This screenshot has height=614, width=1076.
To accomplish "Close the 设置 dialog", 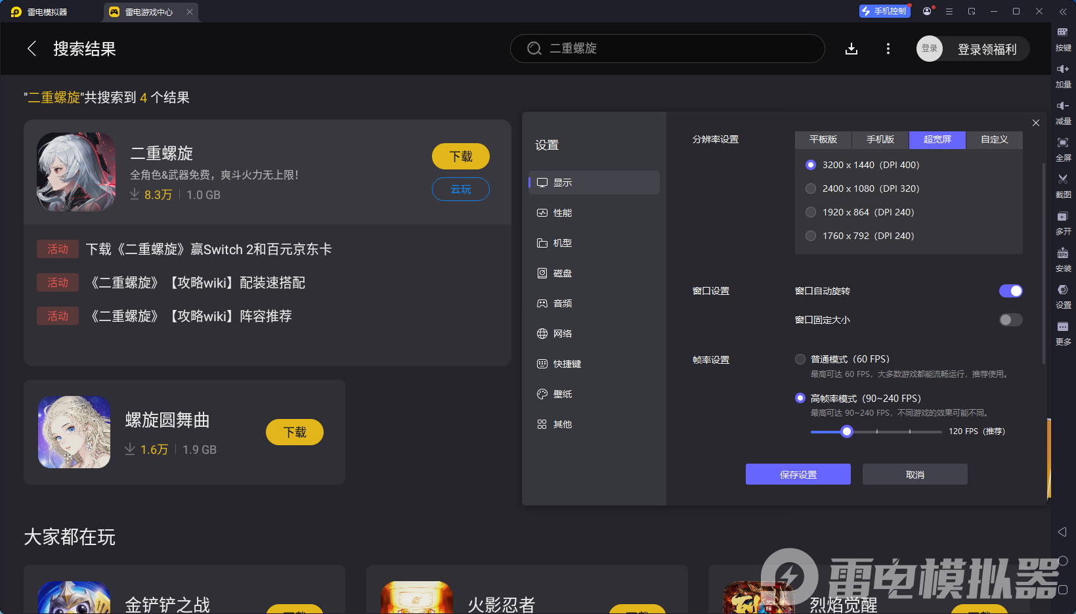I will 1036,123.
